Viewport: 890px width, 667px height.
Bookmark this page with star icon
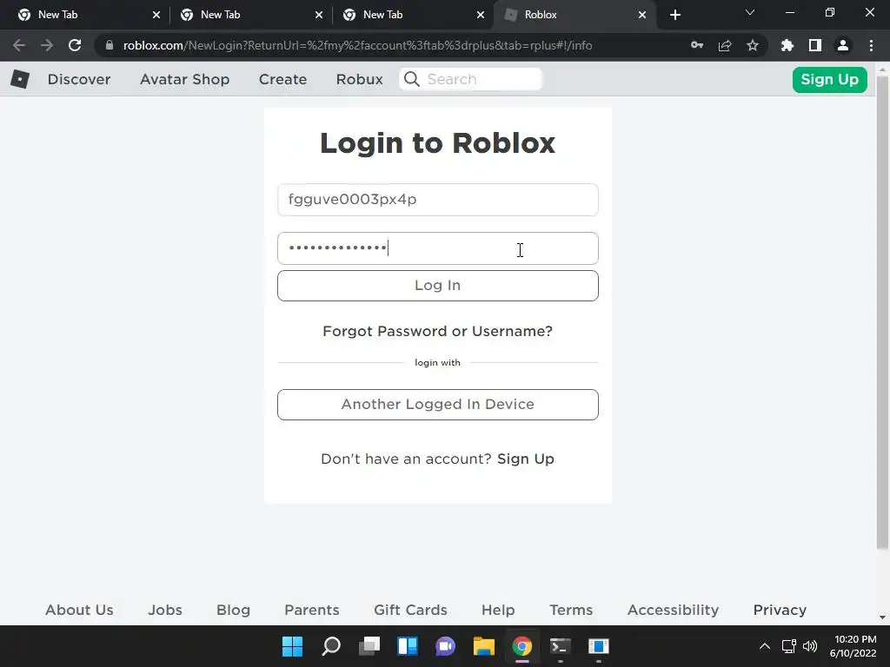point(753,45)
